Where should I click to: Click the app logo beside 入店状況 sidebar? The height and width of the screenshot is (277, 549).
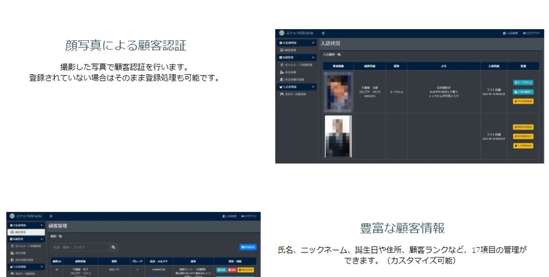click(x=282, y=33)
